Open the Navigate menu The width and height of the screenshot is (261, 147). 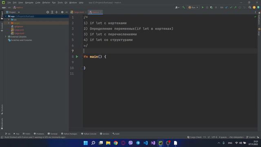(x=29, y=3)
